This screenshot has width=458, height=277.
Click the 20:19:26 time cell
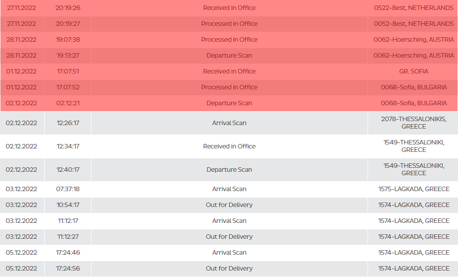[x=68, y=8]
